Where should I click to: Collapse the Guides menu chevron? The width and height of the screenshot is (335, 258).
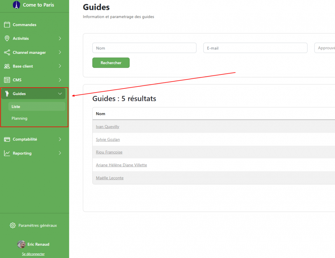pos(60,94)
